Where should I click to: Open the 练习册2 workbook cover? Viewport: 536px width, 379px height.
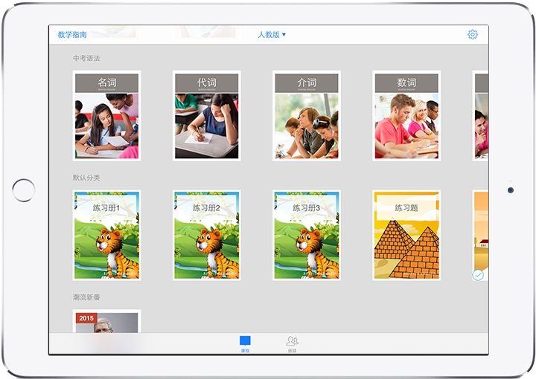[206, 236]
